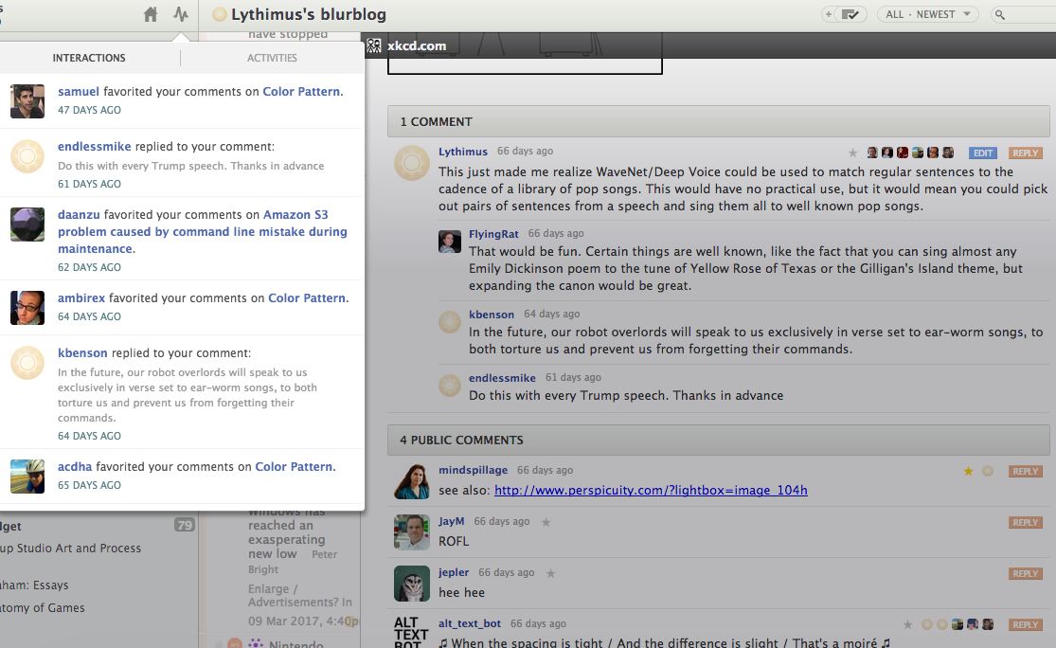Open endlessmike username in comment thread
The height and width of the screenshot is (648, 1056).
[502, 378]
